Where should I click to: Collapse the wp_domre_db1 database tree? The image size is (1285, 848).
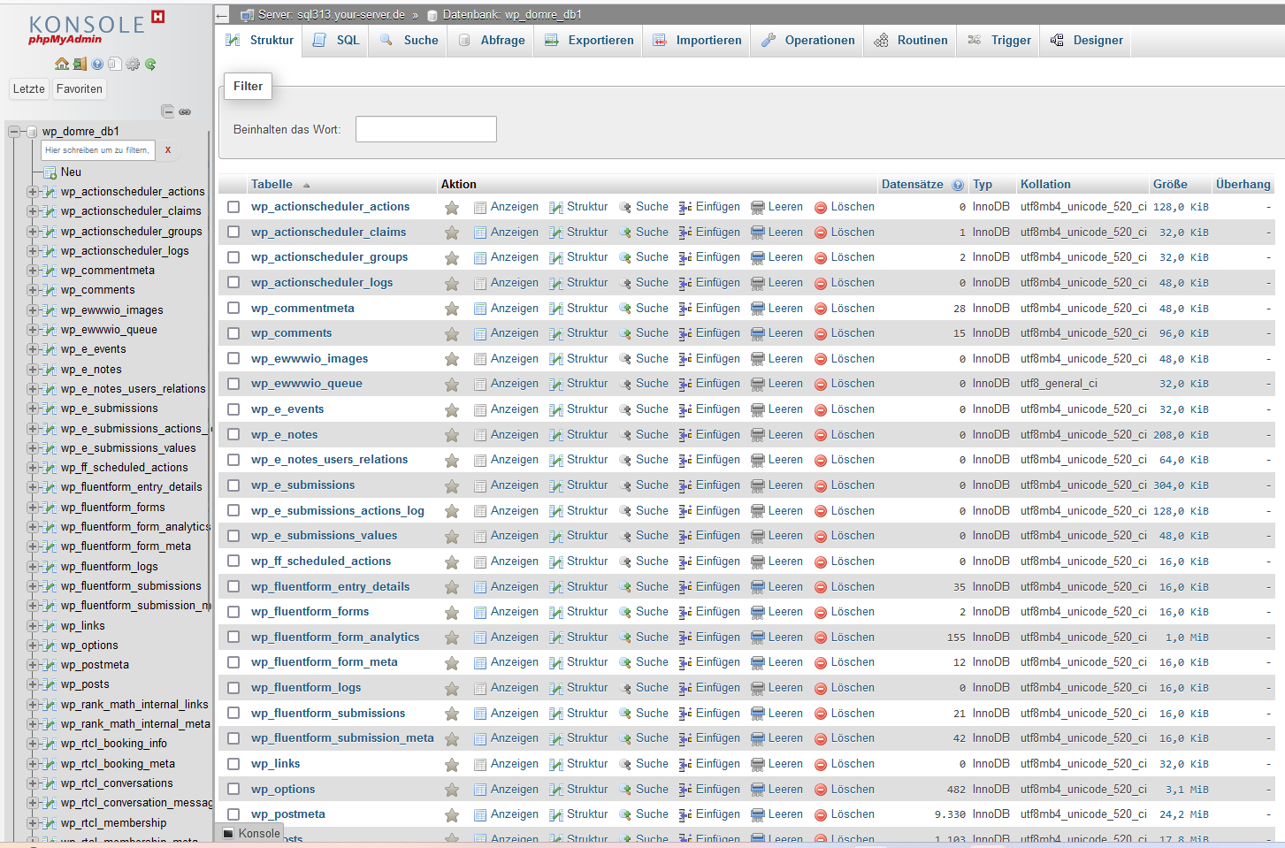(14, 131)
